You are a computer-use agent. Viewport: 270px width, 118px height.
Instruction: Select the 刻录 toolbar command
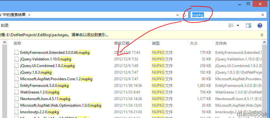(x=5, y=25)
